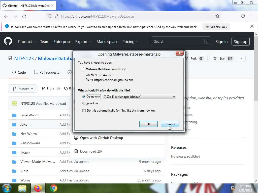The image size is (258, 193).
Task: Click the Firefox back arrow
Action: click(x=6, y=16)
